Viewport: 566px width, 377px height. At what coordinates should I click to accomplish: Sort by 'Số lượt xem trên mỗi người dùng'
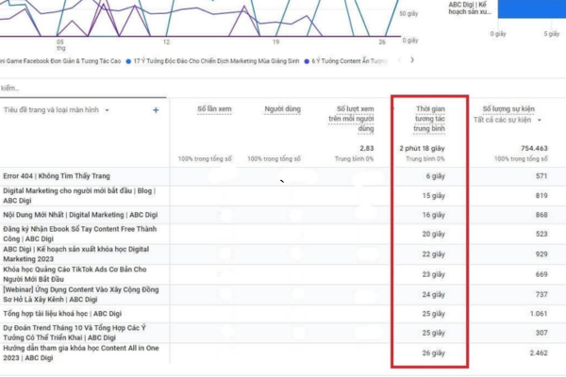(x=351, y=119)
